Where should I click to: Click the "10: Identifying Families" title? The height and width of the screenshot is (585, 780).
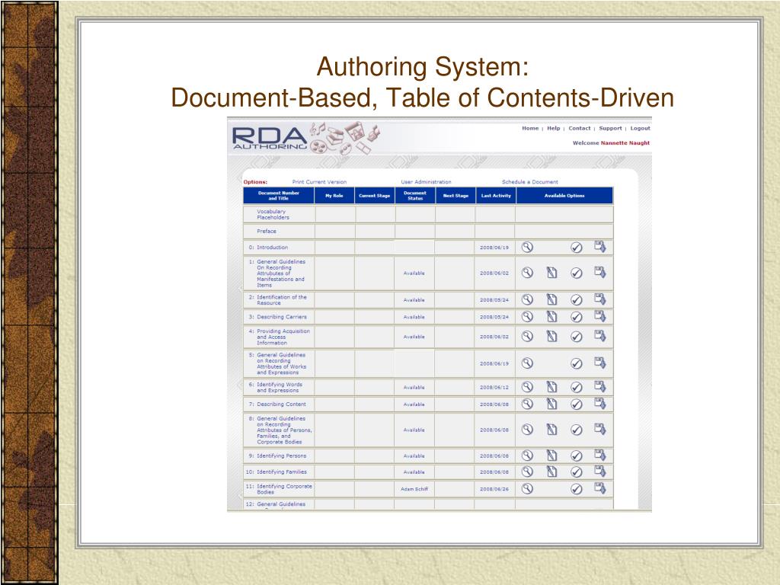click(276, 472)
